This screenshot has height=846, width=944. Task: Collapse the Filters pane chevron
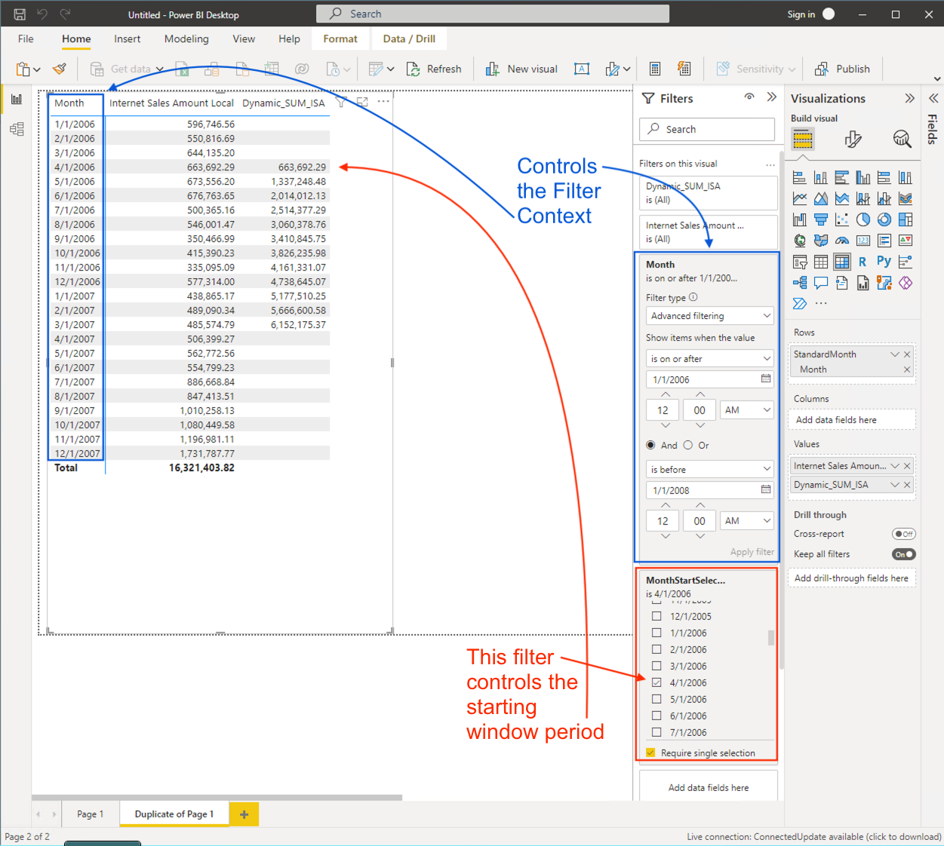[x=771, y=97]
